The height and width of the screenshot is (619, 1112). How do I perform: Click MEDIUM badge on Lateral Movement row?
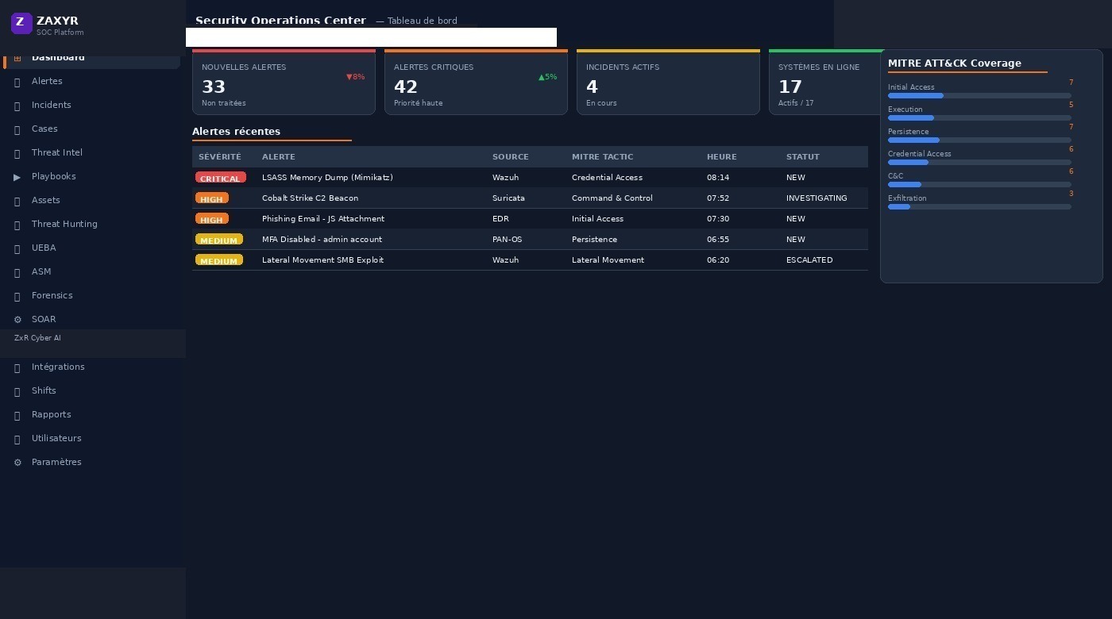click(219, 260)
